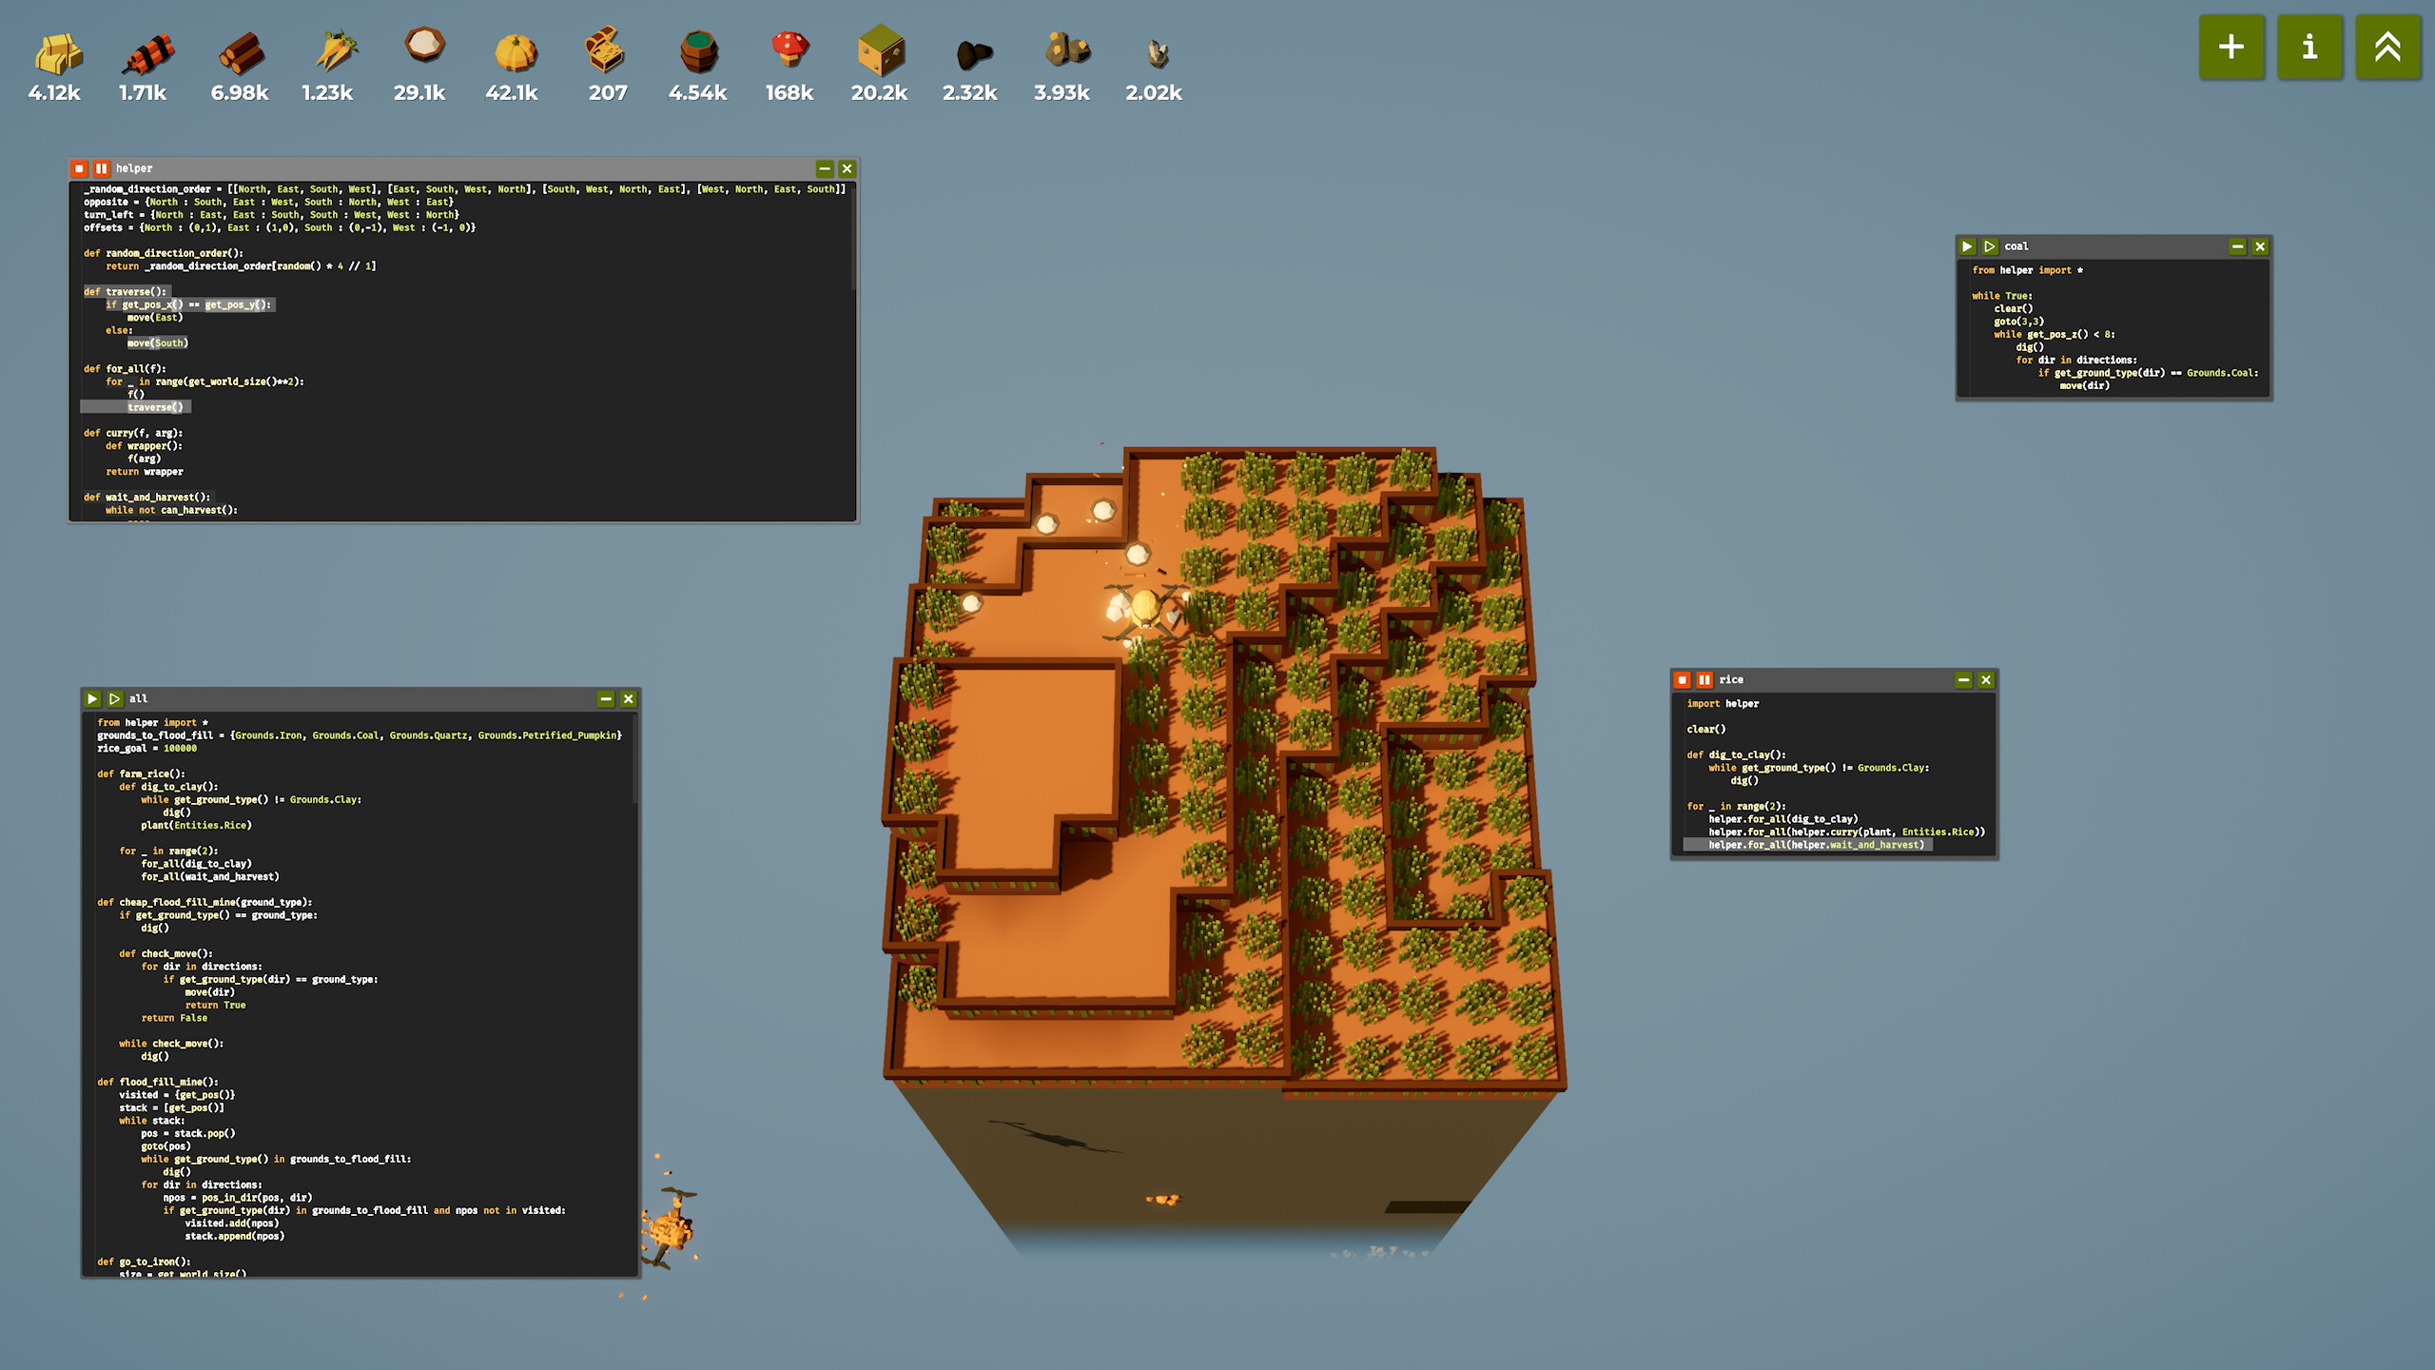Click the red dynamite item icon
The width and height of the screenshot is (2435, 1370).
click(148, 53)
